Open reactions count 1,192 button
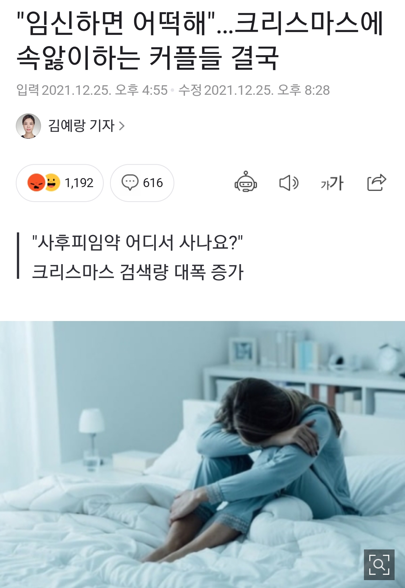Viewport: 405px width, 588px height. tap(60, 183)
